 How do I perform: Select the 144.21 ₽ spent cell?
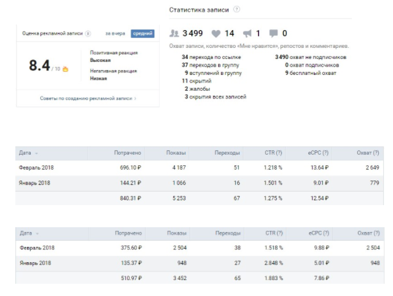130,183
